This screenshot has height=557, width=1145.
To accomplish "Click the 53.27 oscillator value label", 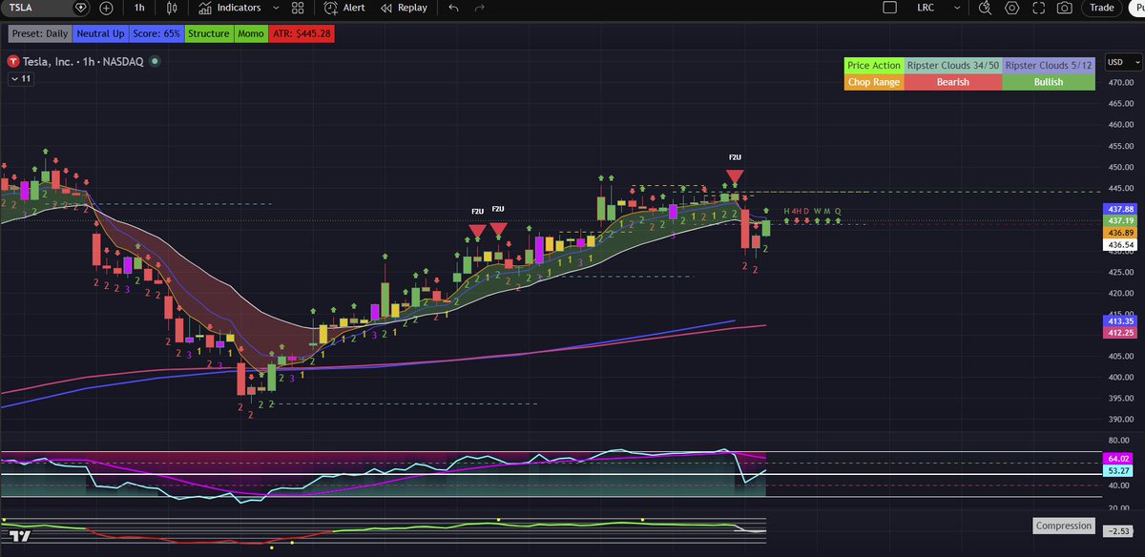I will [1118, 471].
